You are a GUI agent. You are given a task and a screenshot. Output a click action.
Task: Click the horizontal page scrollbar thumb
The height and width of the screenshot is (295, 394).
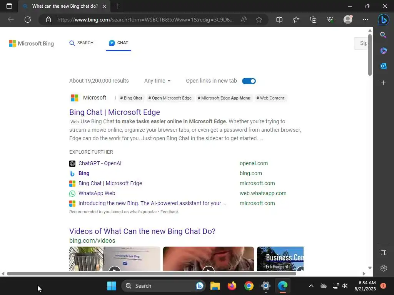click(152, 273)
